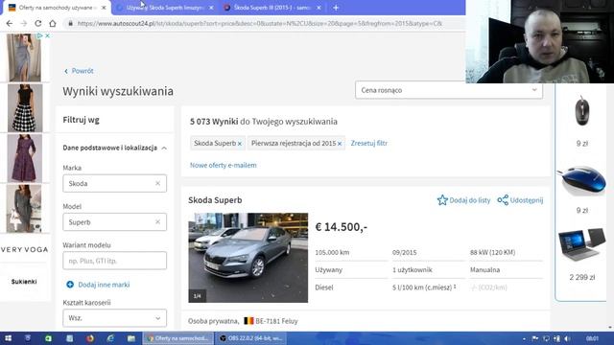Click the VERY VOGA ad logo
Image resolution: width=614 pixels, height=345 pixels.
click(x=24, y=249)
